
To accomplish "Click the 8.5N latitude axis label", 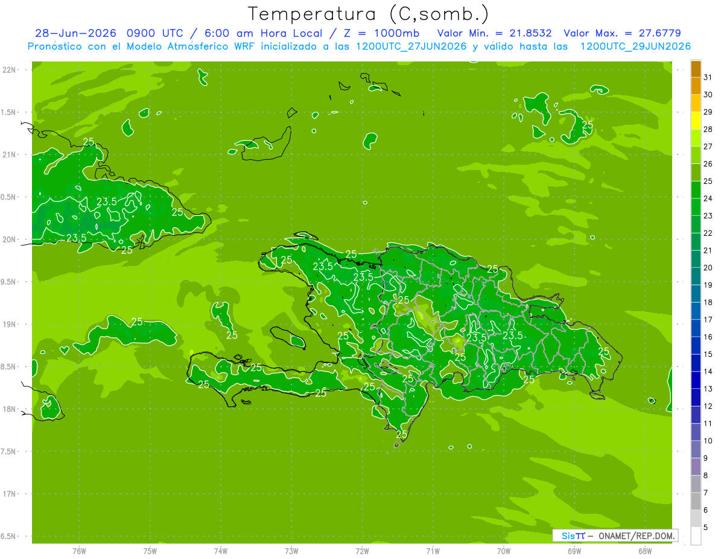I will 8,367.
